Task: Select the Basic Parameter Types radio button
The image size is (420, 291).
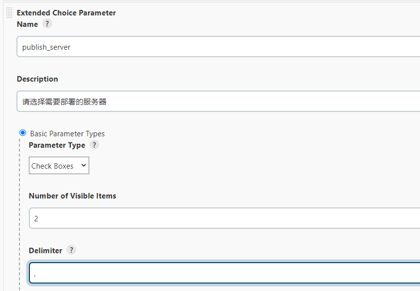Action: pos(22,133)
